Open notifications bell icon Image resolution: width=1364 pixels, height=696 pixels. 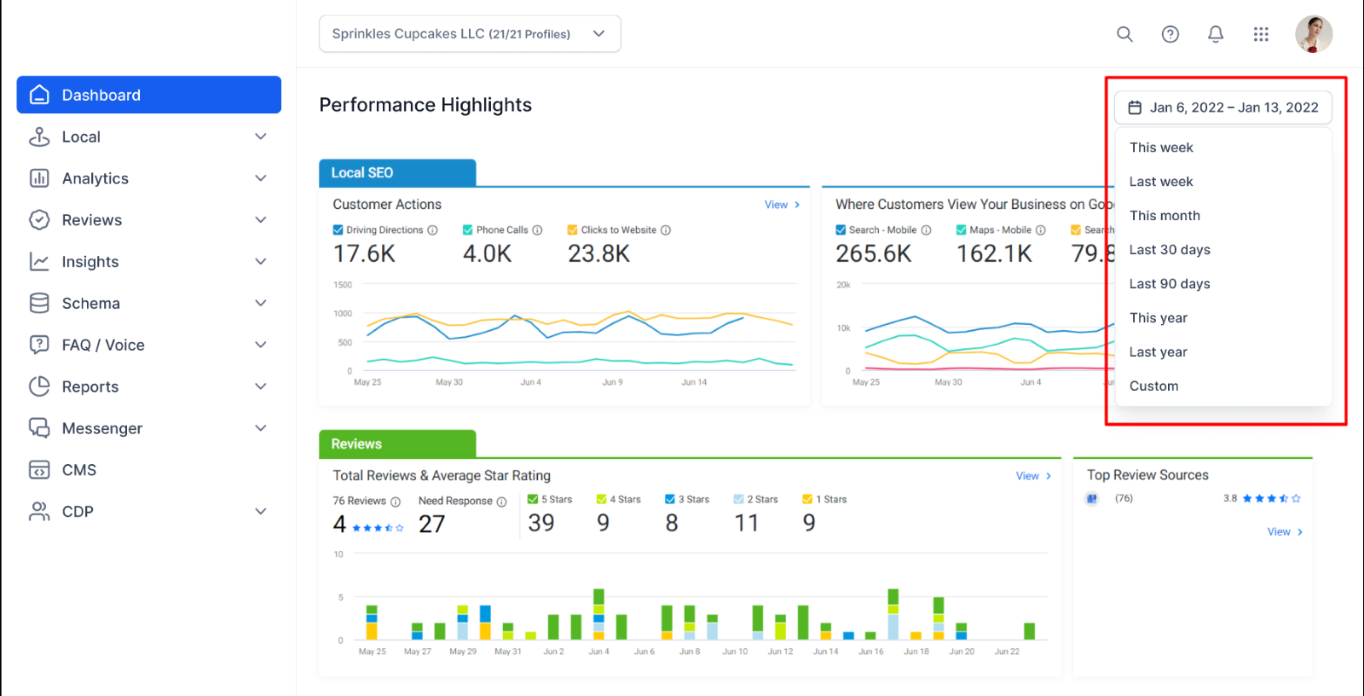tap(1216, 34)
